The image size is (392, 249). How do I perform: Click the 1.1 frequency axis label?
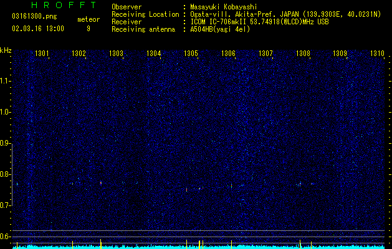pos(5,81)
